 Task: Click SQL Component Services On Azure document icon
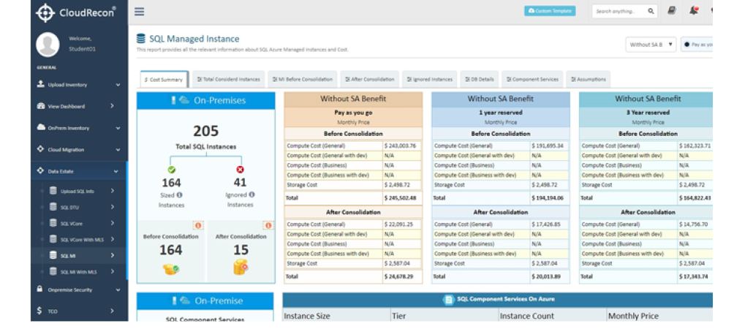click(x=448, y=300)
